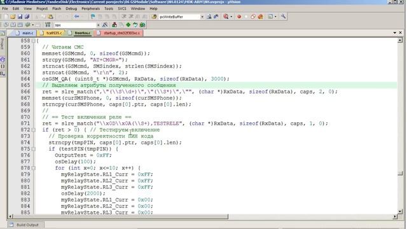The height and width of the screenshot is (229, 407).
Task: Open the Peripherals menu
Action: (x=90, y=8)
